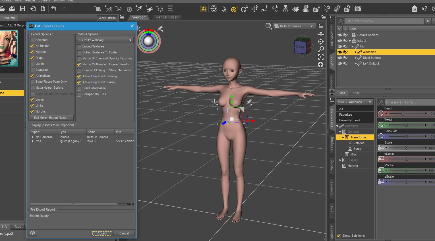Open the !aiko 3 : Abdomen selector dropdown
The image size is (435, 241).
(355, 102)
